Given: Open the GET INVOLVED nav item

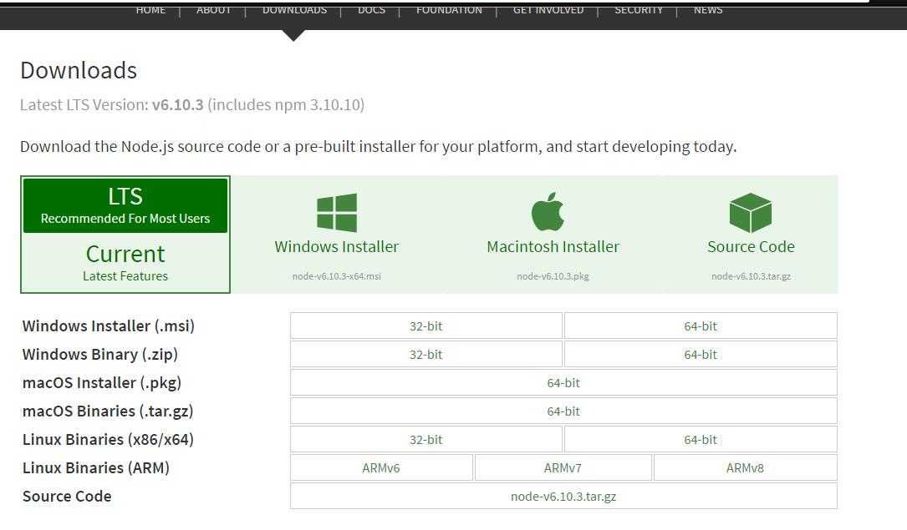Looking at the screenshot, I should (548, 10).
